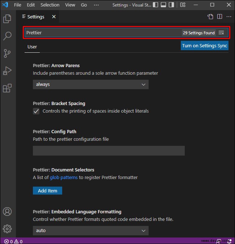Click the Prettier: Document Selectors heading

[64, 170]
